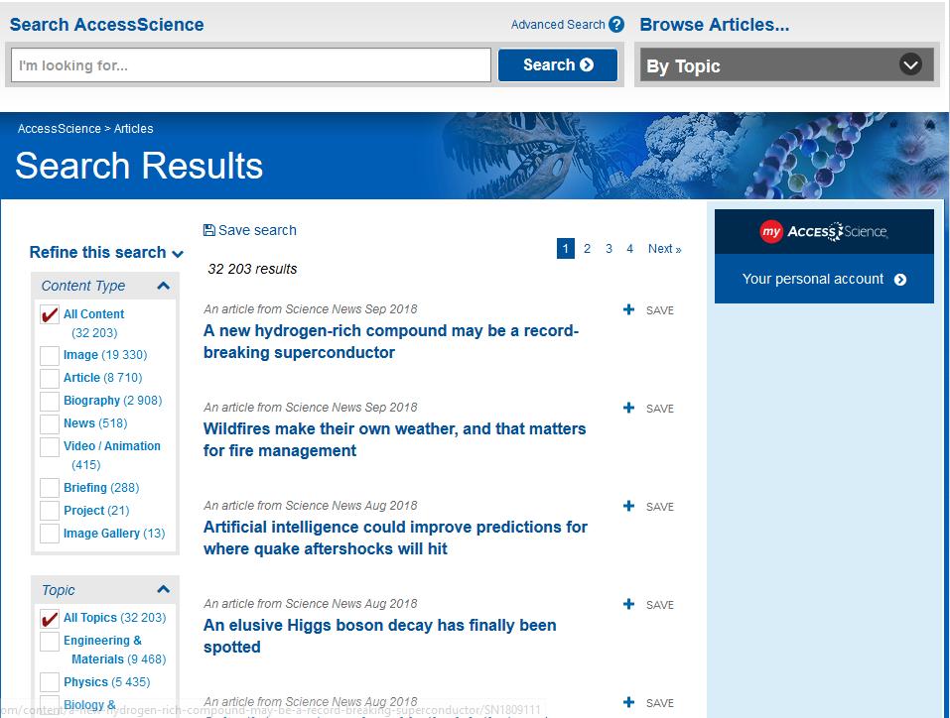Open the Wildfires make their own weather article

394,439
